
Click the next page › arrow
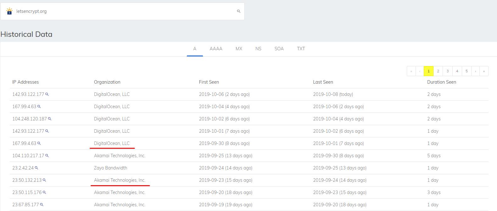pyautogui.click(x=475, y=71)
